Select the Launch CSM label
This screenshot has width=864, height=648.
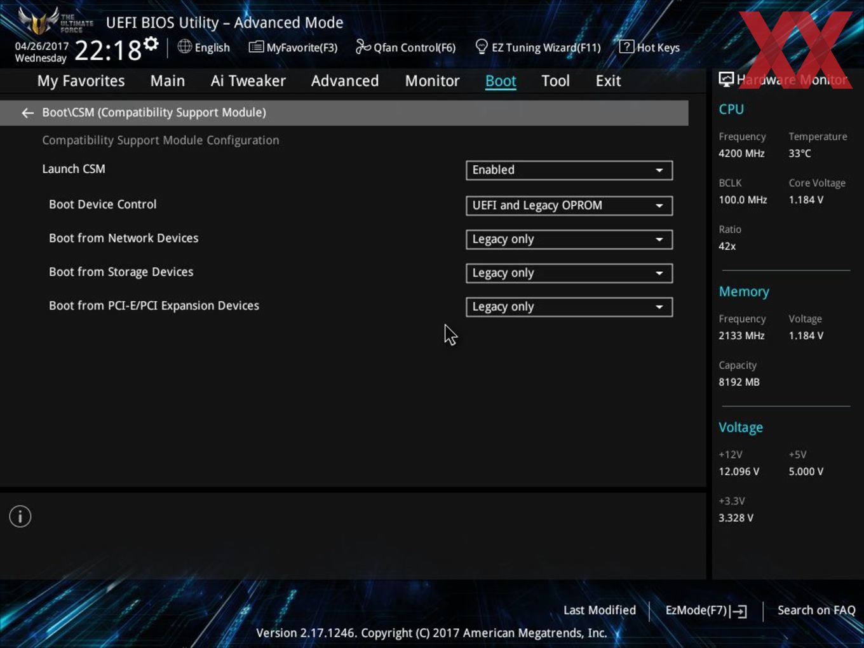(x=74, y=169)
